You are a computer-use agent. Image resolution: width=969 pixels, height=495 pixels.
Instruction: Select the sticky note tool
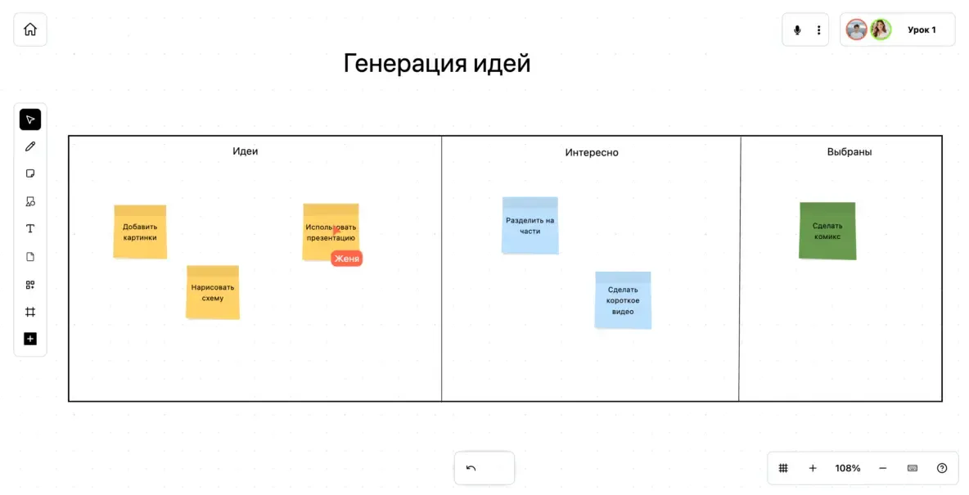click(29, 173)
